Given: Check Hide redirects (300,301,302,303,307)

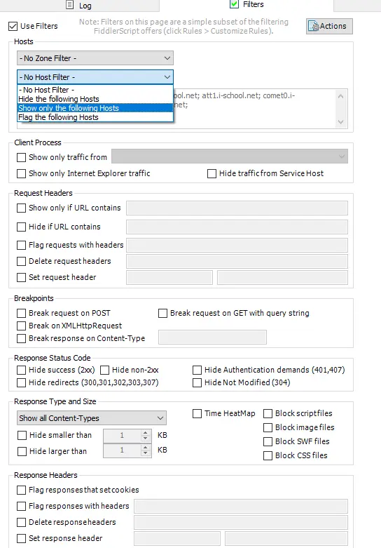Looking at the screenshot, I should (x=21, y=382).
